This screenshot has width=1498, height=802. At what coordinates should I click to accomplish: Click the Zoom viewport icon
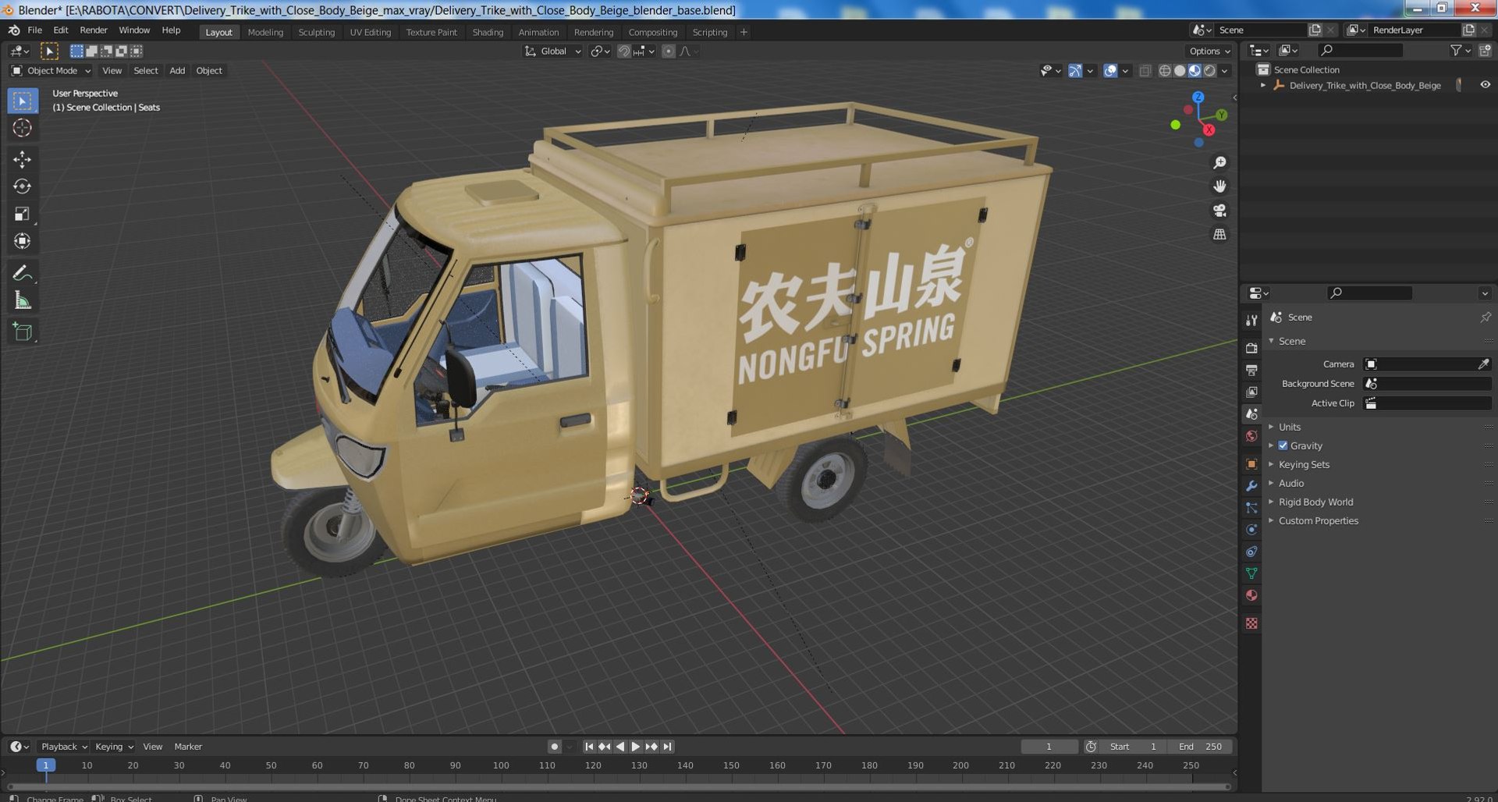[1219, 162]
